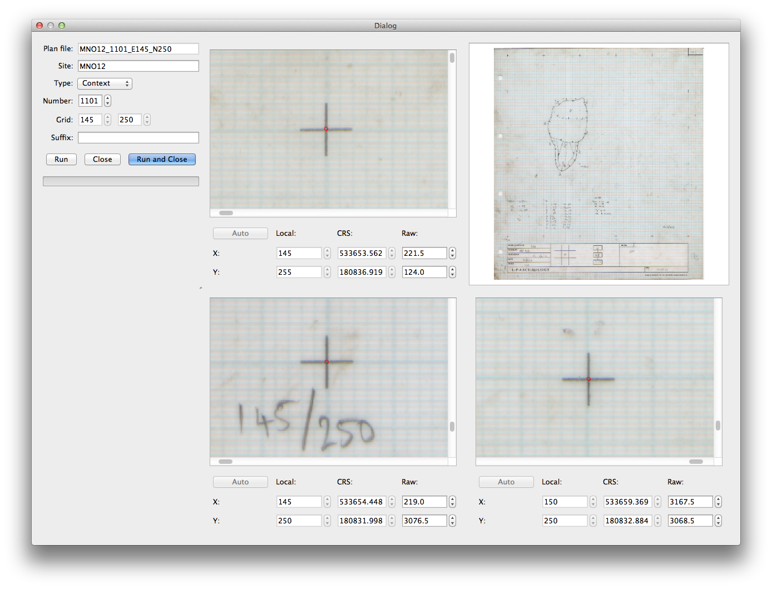Click Auto below the top crosshair view

point(240,233)
